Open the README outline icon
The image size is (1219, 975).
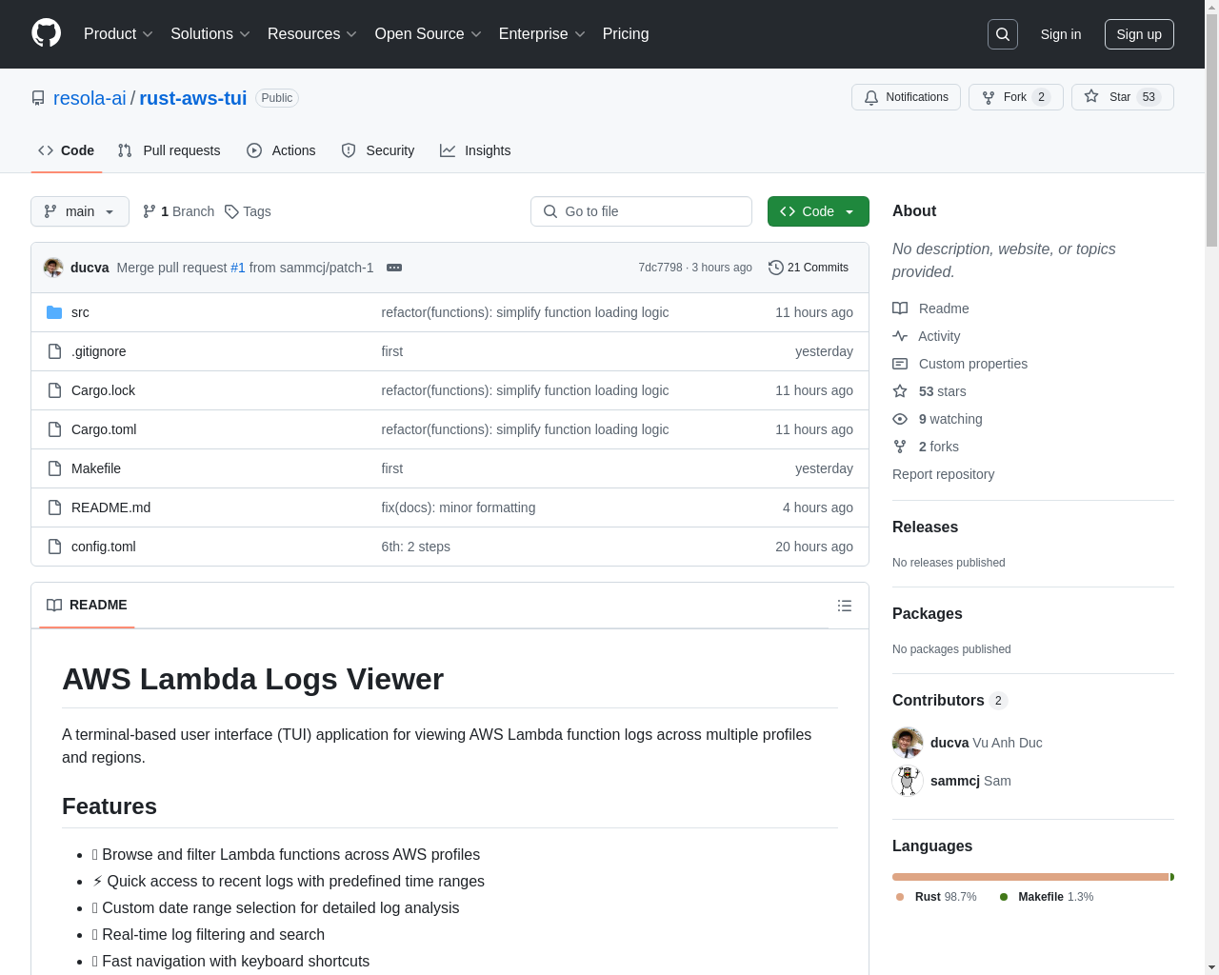844,606
